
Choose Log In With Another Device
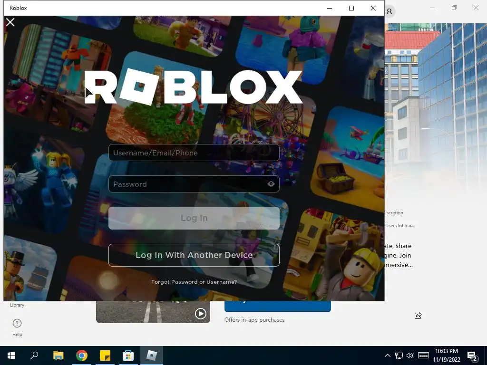[194, 255]
